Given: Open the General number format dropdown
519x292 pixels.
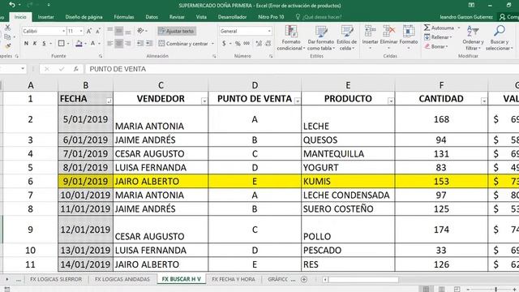Looking at the screenshot, I should pos(270,31).
